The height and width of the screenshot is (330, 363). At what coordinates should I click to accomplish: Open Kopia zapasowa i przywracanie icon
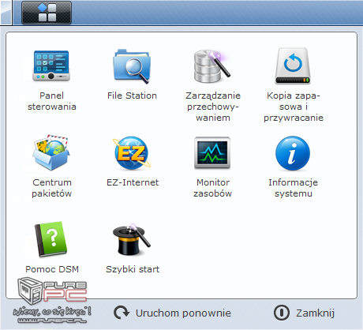pos(293,66)
